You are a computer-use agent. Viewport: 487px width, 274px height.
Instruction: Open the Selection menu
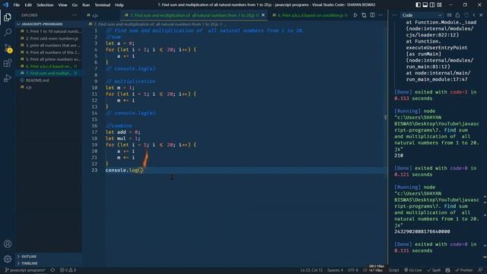[45, 5]
